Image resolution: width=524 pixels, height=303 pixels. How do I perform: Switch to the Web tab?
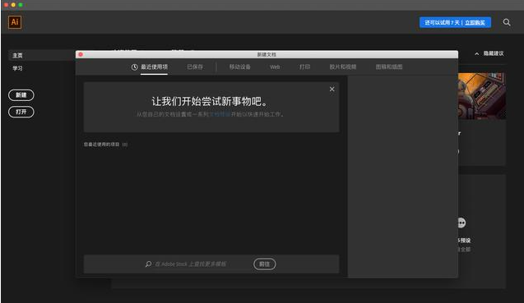tap(275, 67)
